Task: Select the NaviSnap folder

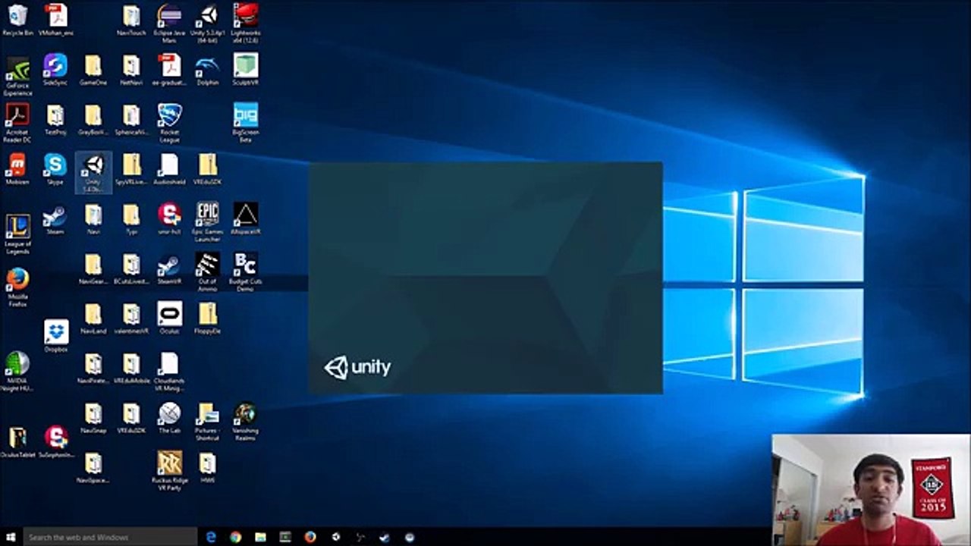Action: 93,418
